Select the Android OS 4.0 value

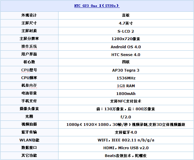pyautogui.click(x=126, y=47)
